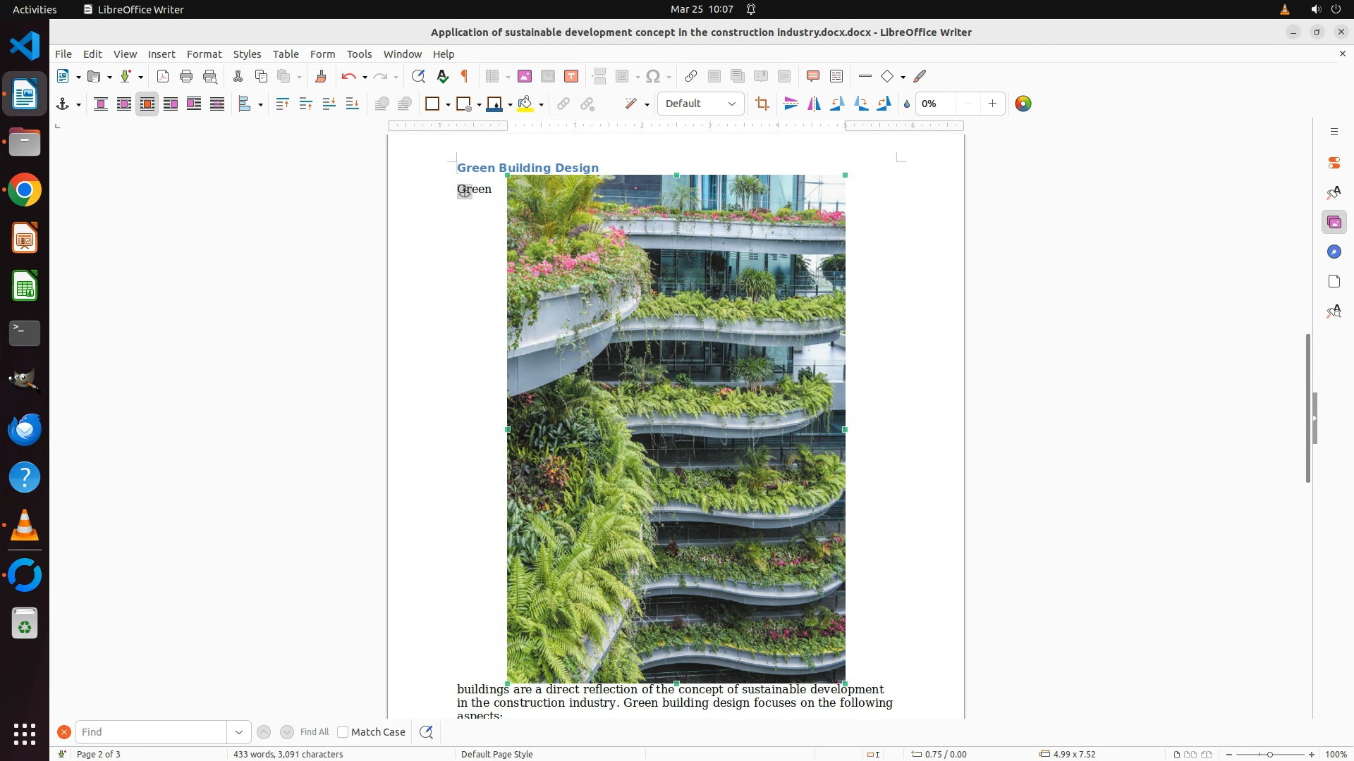Open the sidebar Navigator panel
1354x761 pixels.
tap(1334, 252)
